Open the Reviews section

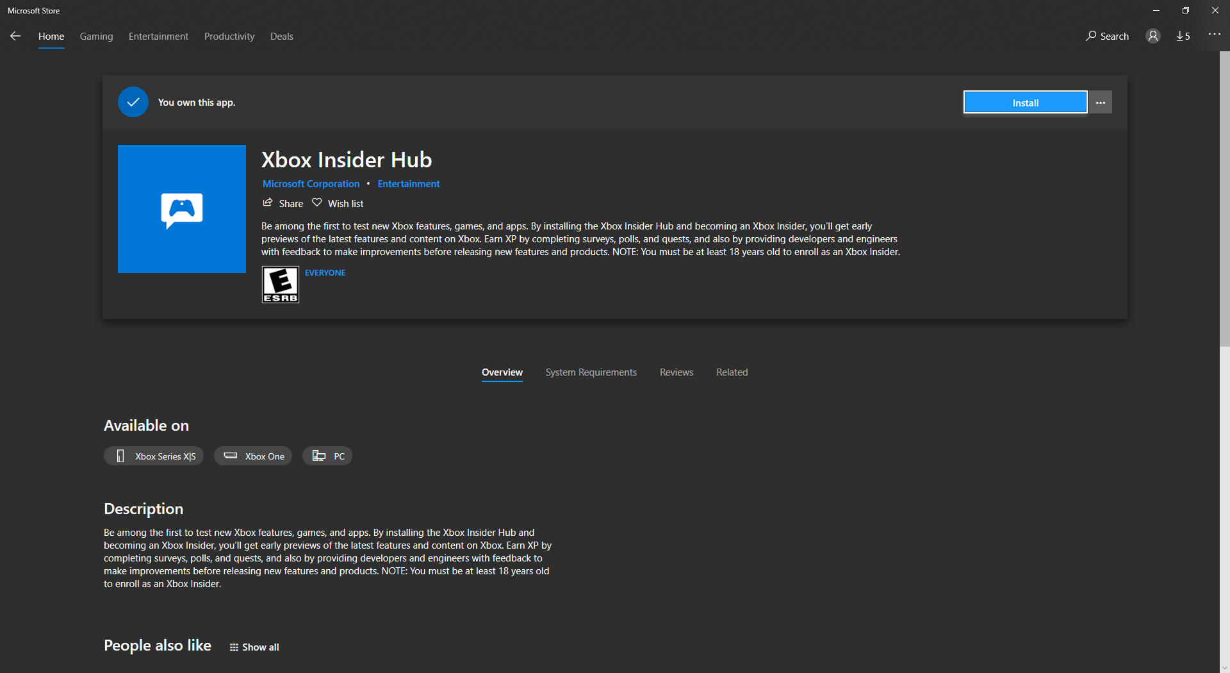(x=676, y=372)
